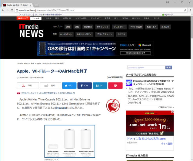The image size is (193, 161).
Task: Save article with the Pocket button
Action: (115, 86)
